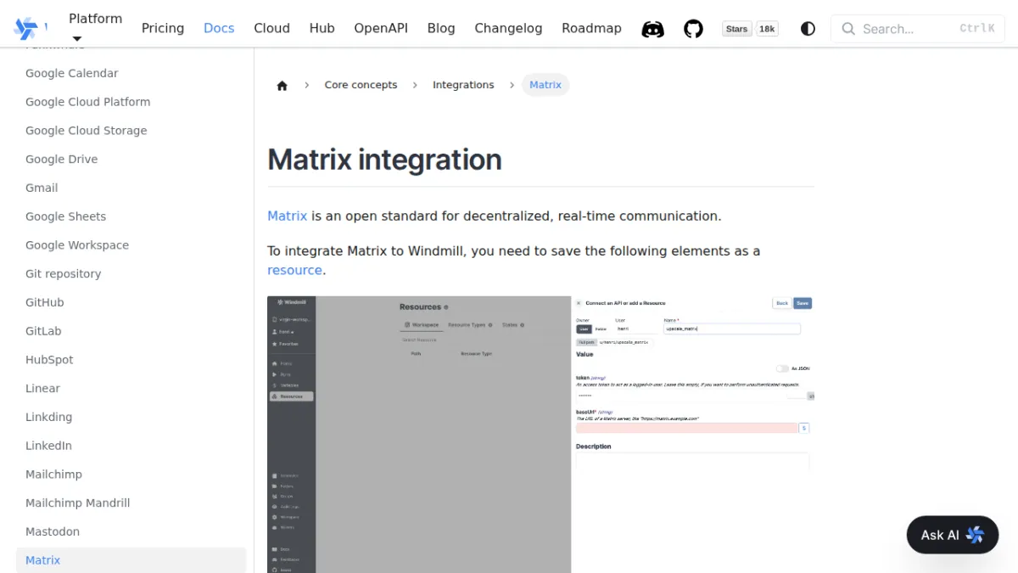Open the Cloud menu item
1018x573 pixels.
(271, 28)
